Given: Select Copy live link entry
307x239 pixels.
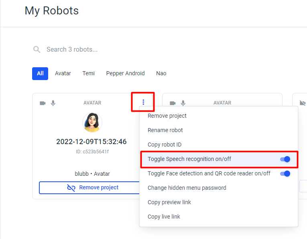Looking at the screenshot, I should [219, 217].
